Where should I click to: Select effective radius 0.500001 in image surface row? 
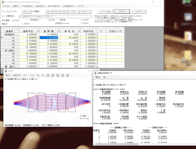88,66
